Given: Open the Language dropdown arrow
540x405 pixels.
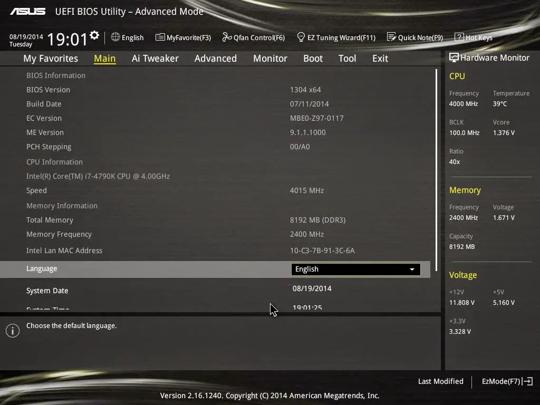Looking at the screenshot, I should pos(412,269).
